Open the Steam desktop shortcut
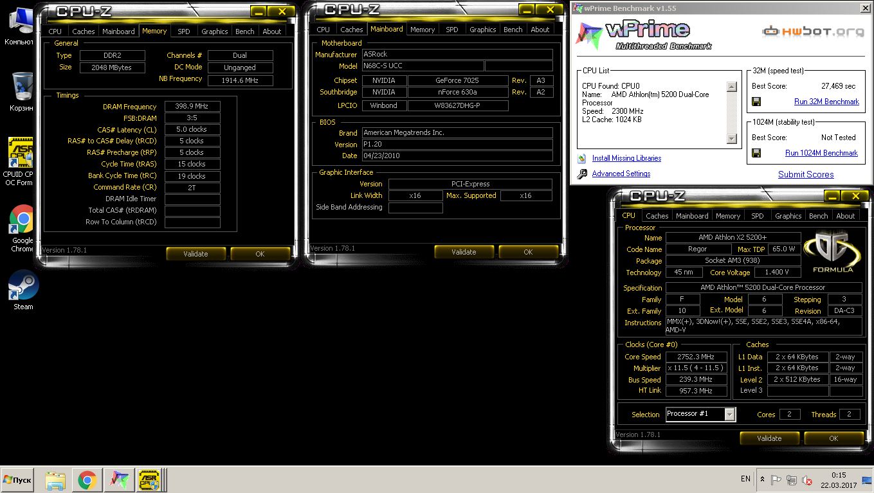This screenshot has height=493, width=874. coord(23,289)
